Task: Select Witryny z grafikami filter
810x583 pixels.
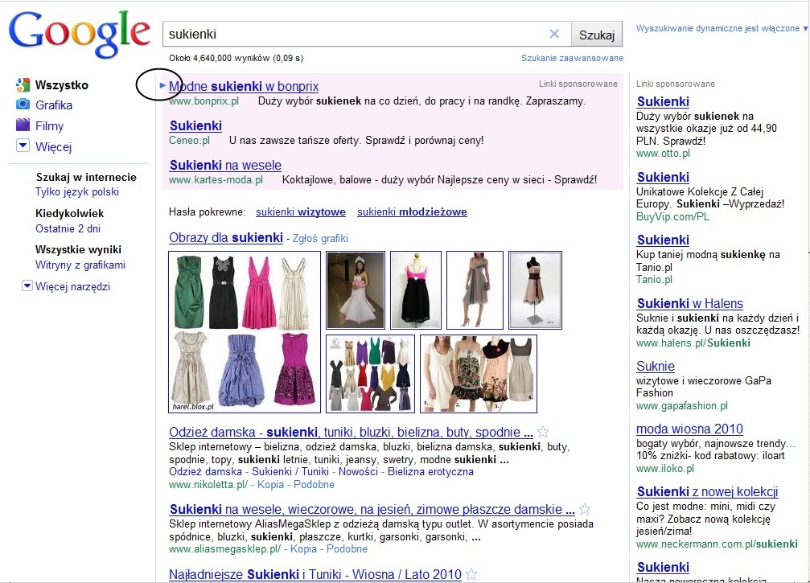Action: (x=80, y=265)
